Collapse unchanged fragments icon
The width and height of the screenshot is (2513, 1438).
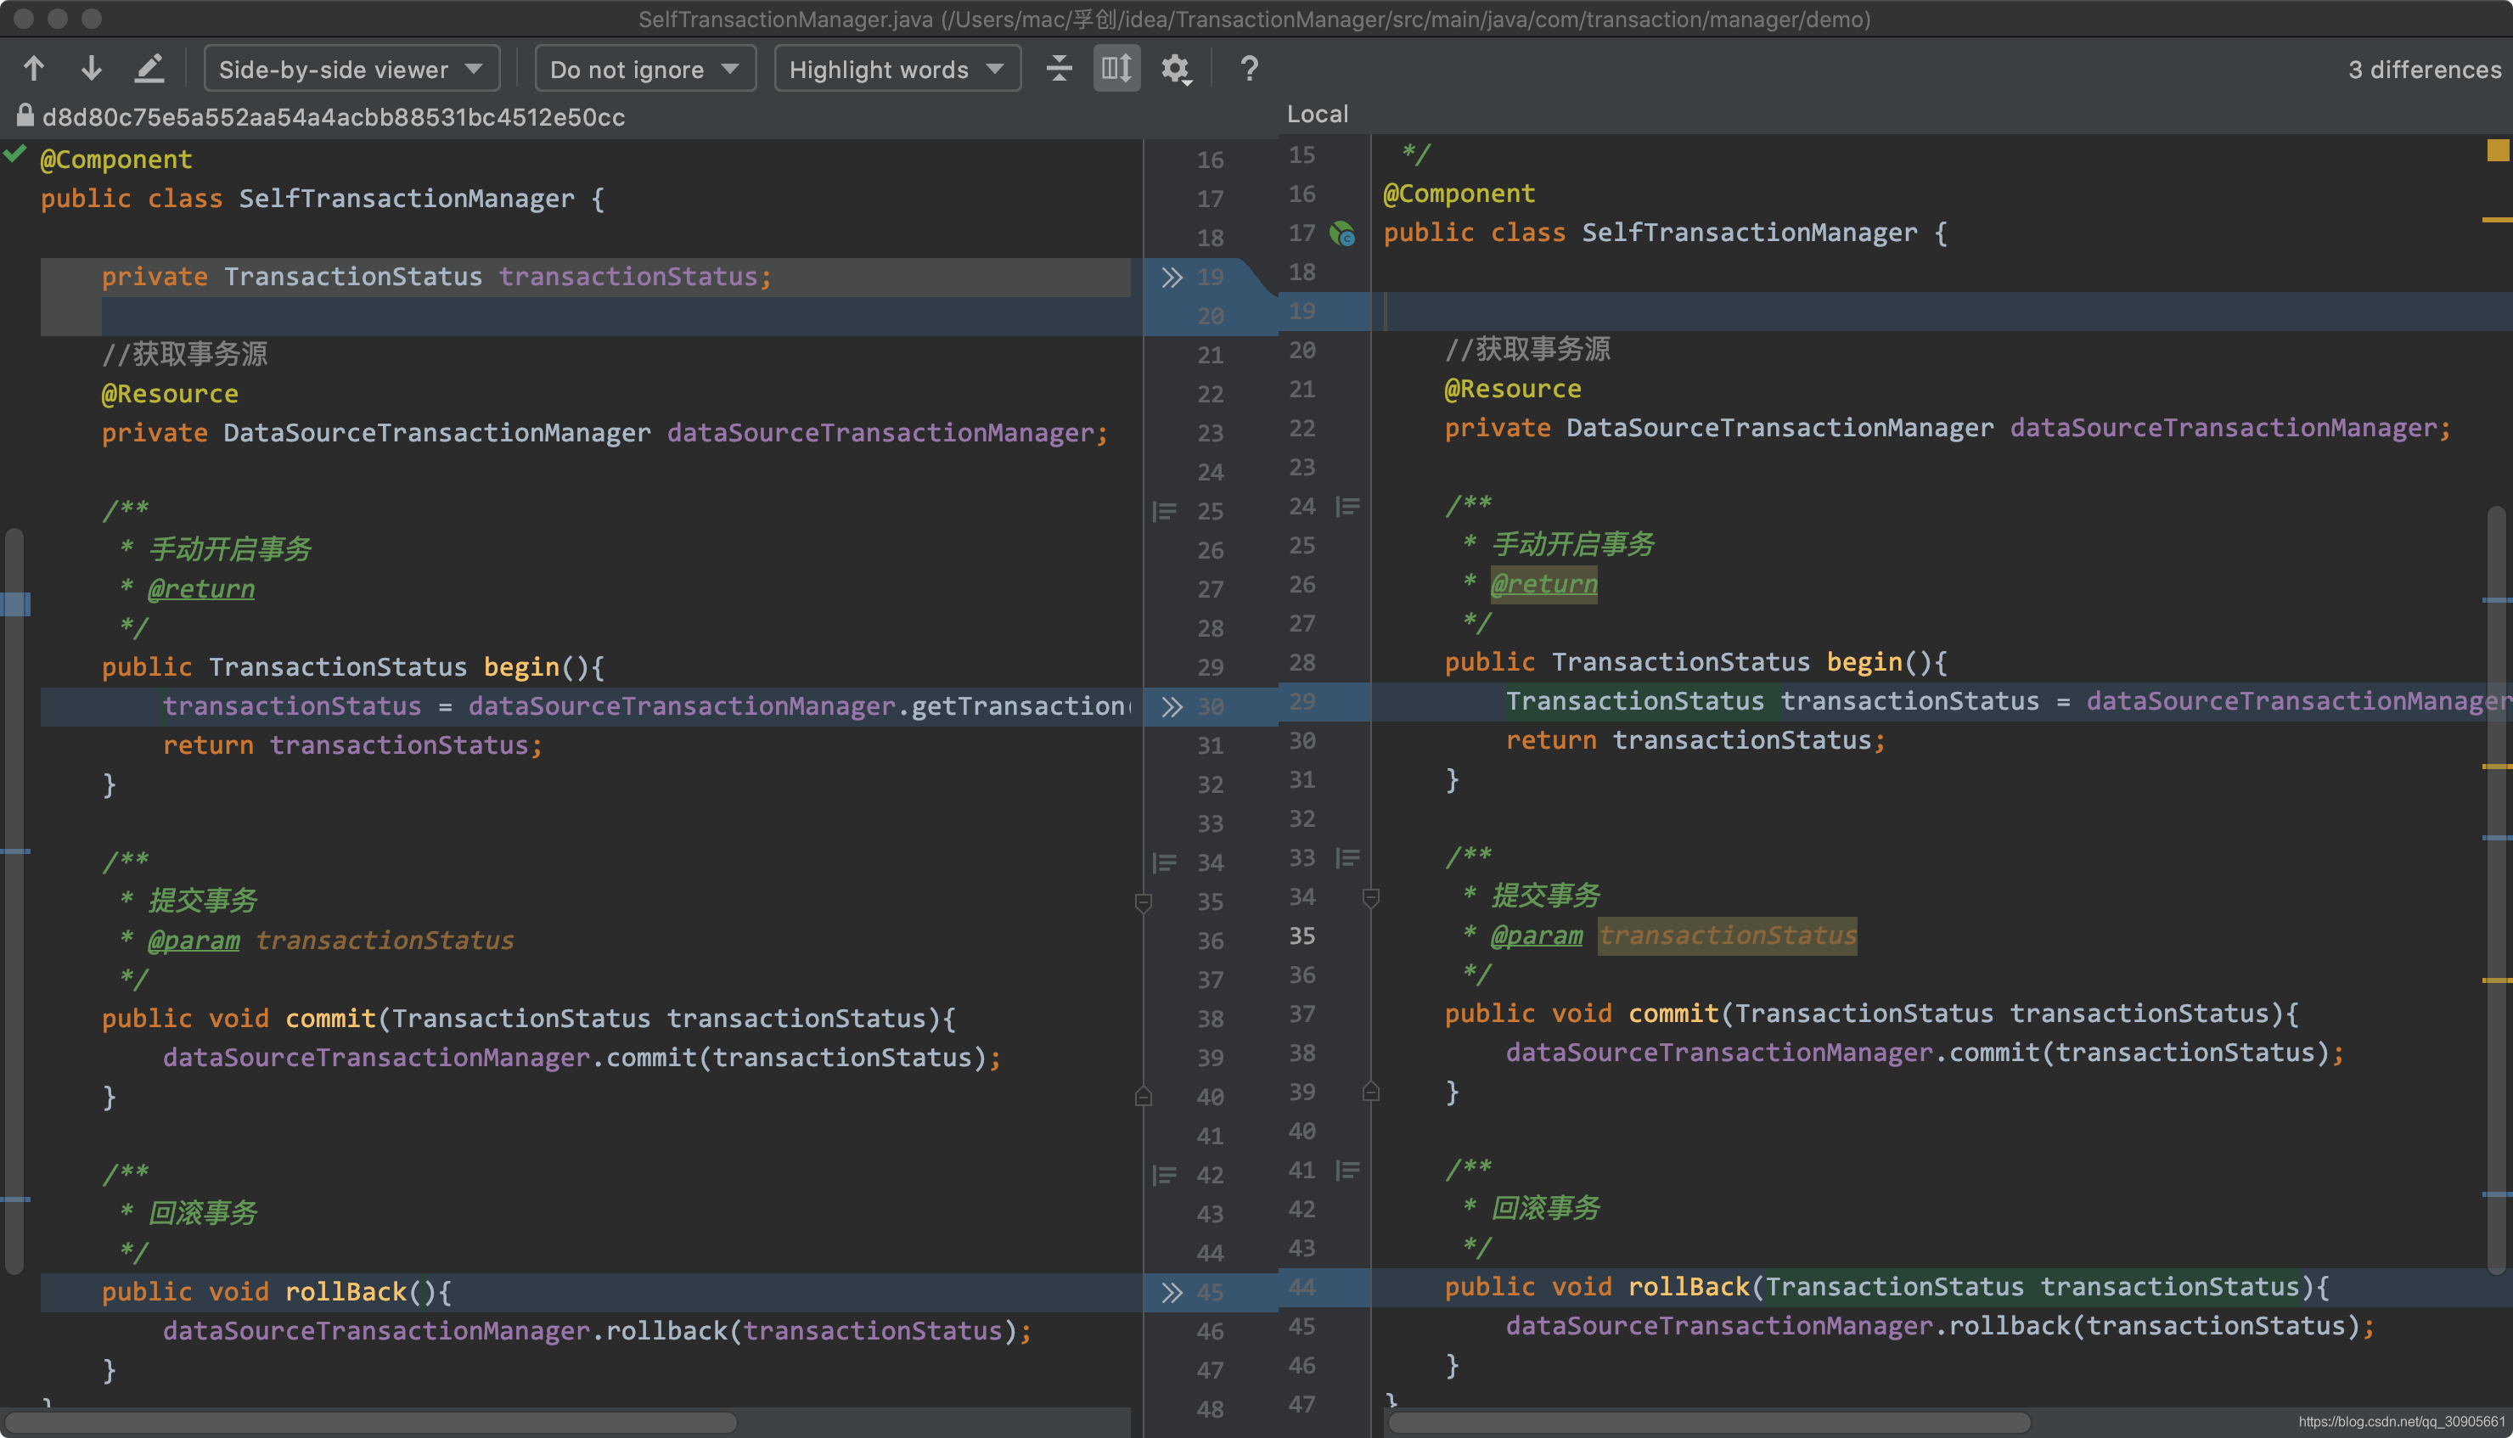coord(1059,69)
